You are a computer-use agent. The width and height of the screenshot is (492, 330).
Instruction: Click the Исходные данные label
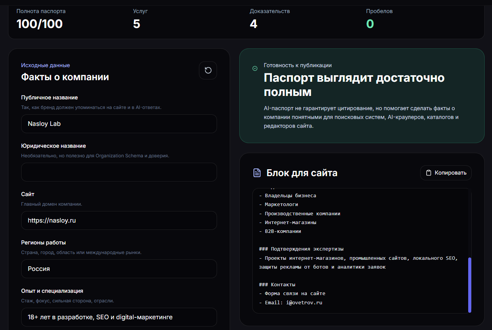click(x=45, y=65)
